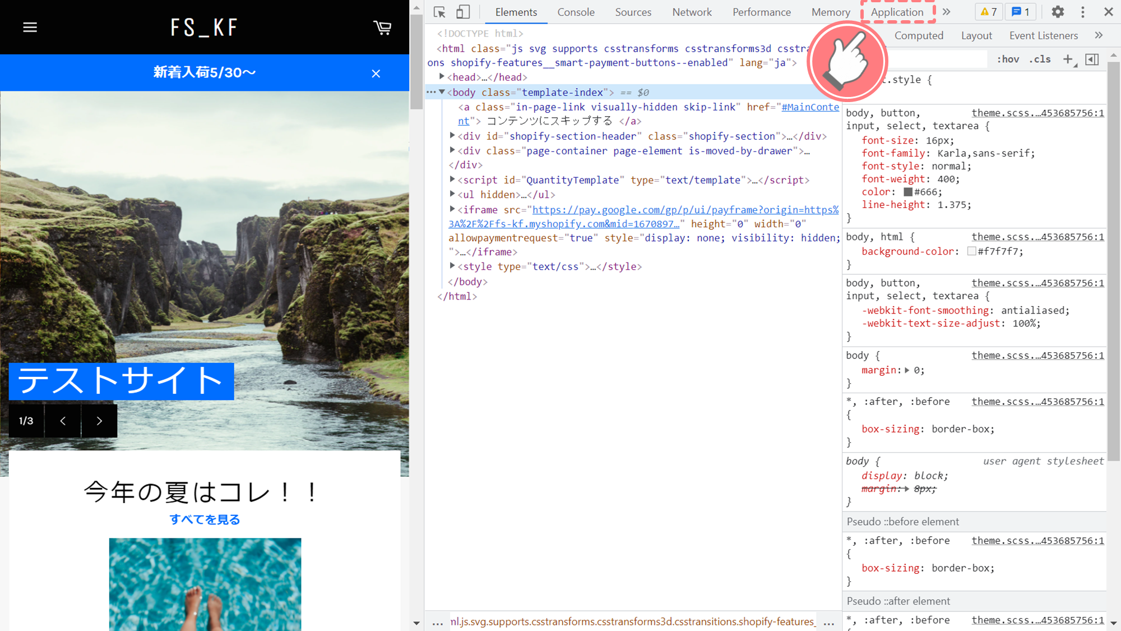Select the <!DOCTYPE html> line
The height and width of the screenshot is (631, 1121).
click(x=480, y=34)
